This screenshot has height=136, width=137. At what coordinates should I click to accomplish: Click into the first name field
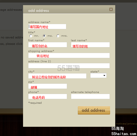tap(48, 45)
